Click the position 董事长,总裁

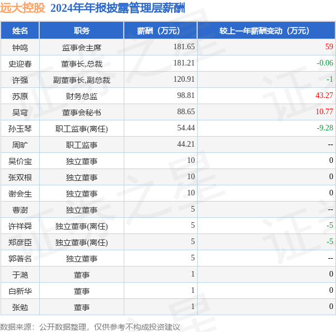pos(82,64)
